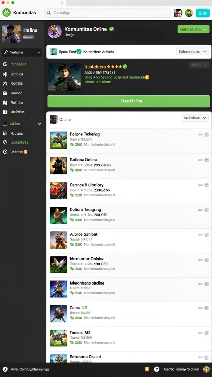Expand the Vrolusens dropdown in the sidebar

pos(22,52)
